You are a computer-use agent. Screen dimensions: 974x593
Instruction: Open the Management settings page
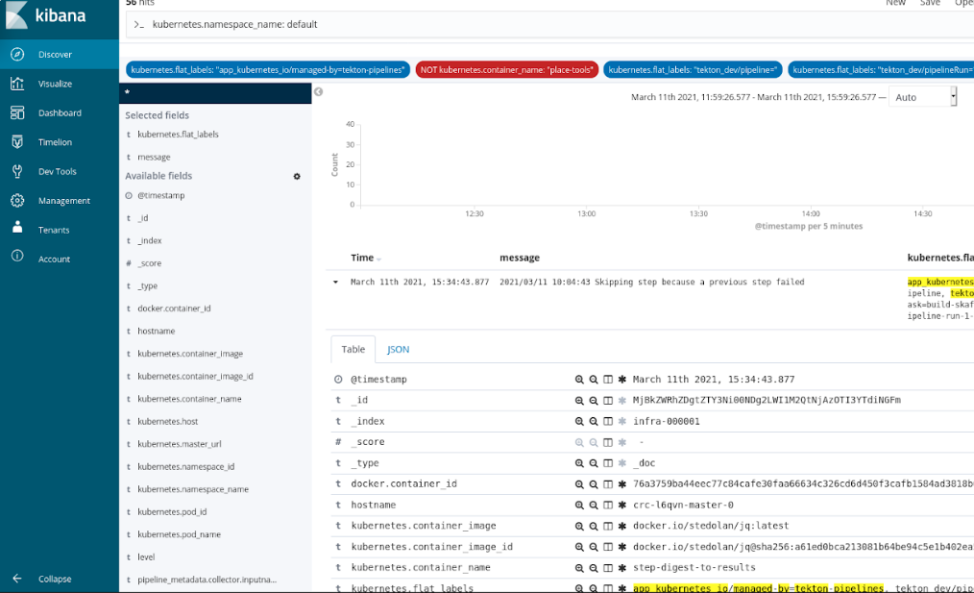[x=63, y=201]
